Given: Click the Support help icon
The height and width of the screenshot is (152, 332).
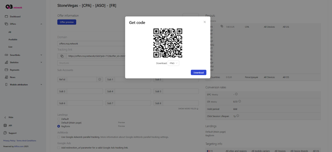Looking at the screenshot, I should pos(5,133).
